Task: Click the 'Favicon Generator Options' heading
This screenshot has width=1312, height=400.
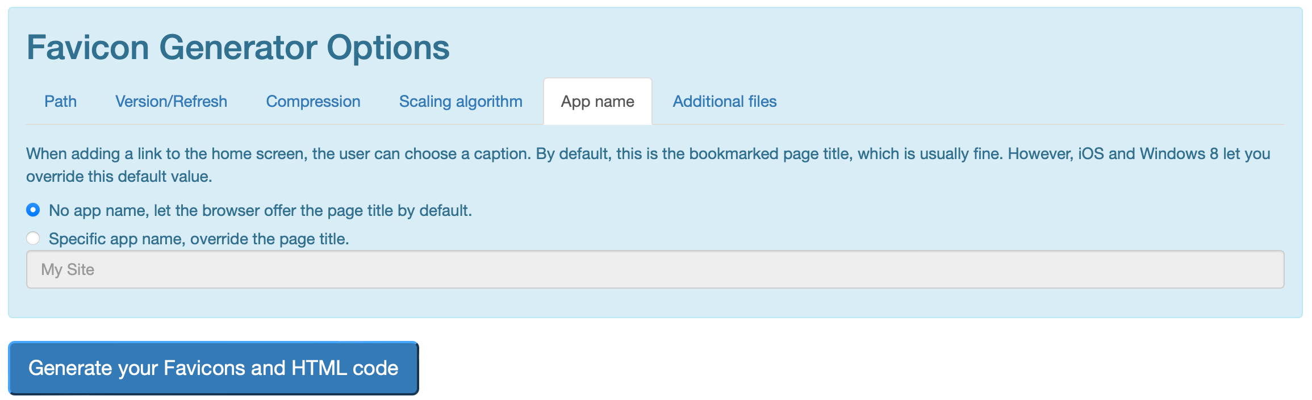Action: (x=238, y=47)
